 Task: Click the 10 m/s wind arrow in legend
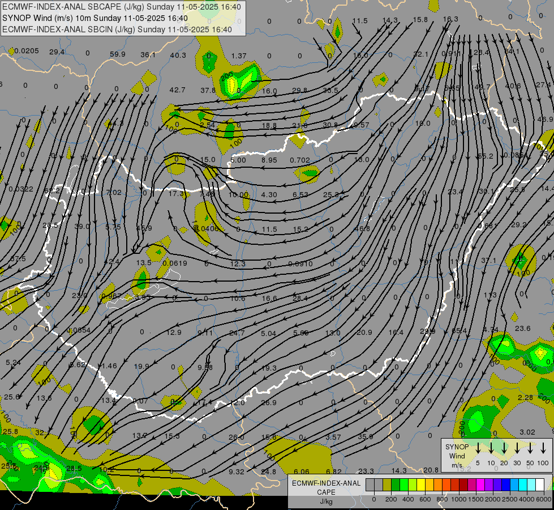[491, 448]
